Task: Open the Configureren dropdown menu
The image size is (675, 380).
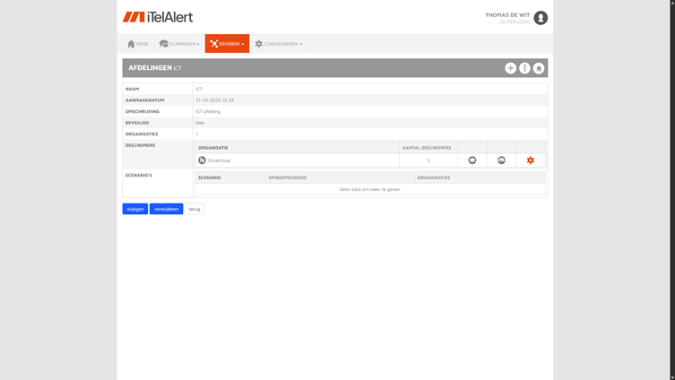Action: tap(279, 43)
